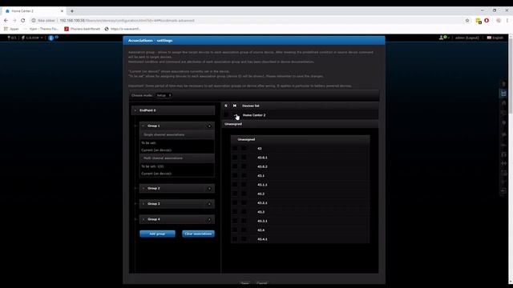Open the Chrome three-dot menu

507,20
